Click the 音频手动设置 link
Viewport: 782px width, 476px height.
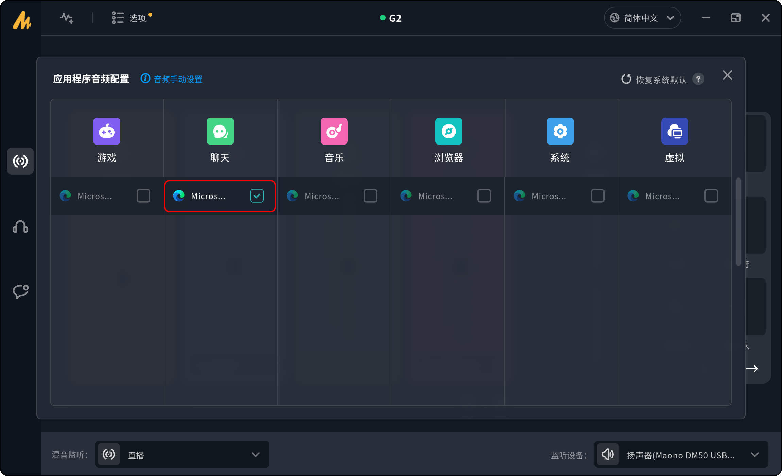pyautogui.click(x=177, y=79)
